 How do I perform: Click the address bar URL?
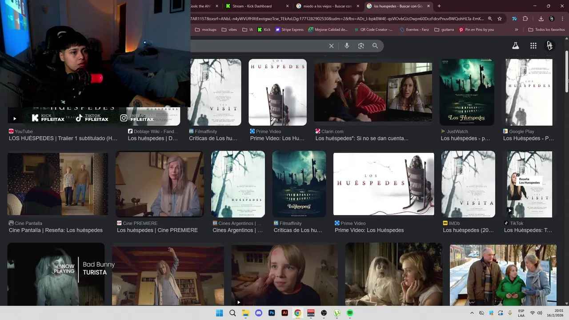338,19
